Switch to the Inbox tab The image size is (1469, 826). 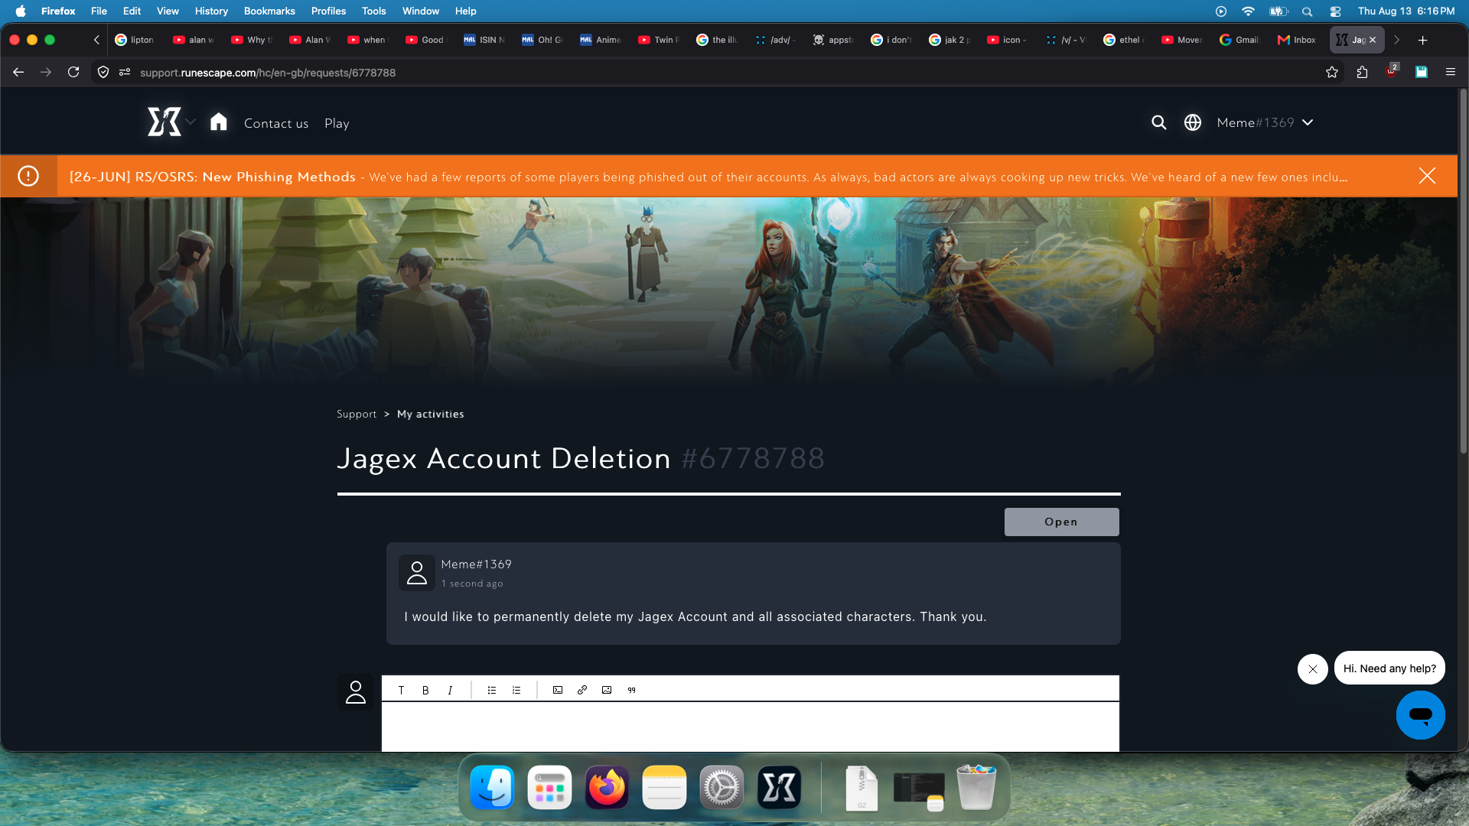[x=1298, y=40]
